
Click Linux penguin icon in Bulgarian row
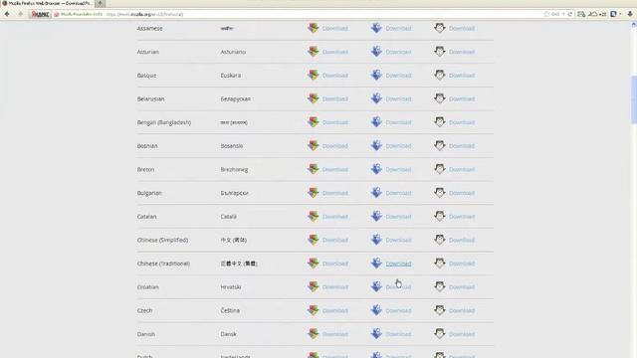tap(440, 193)
